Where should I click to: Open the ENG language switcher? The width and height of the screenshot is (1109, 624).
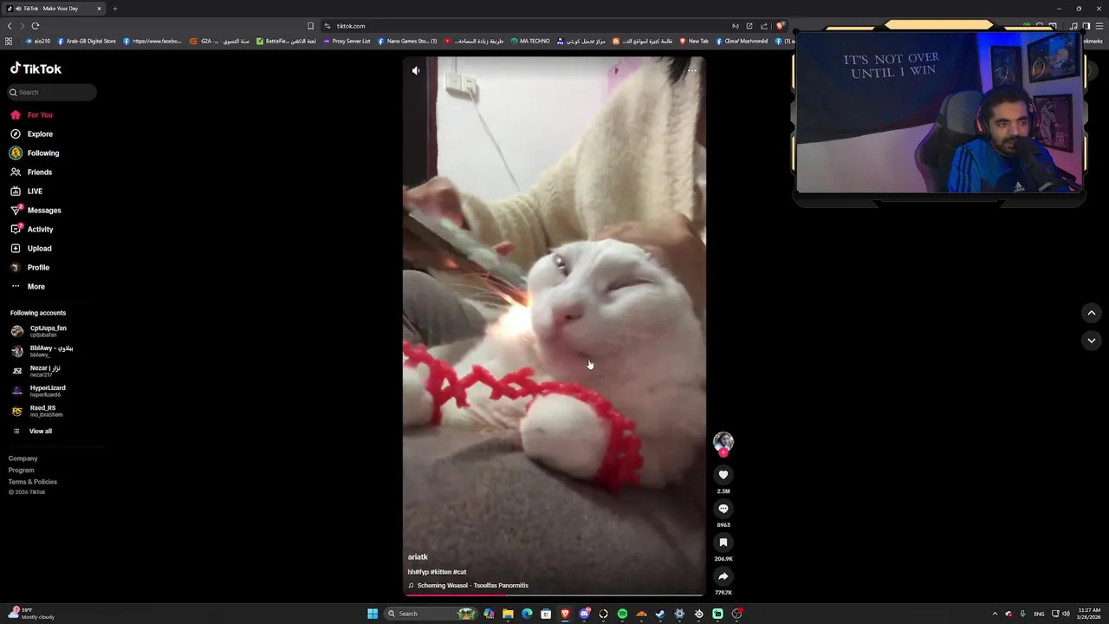point(1039,614)
